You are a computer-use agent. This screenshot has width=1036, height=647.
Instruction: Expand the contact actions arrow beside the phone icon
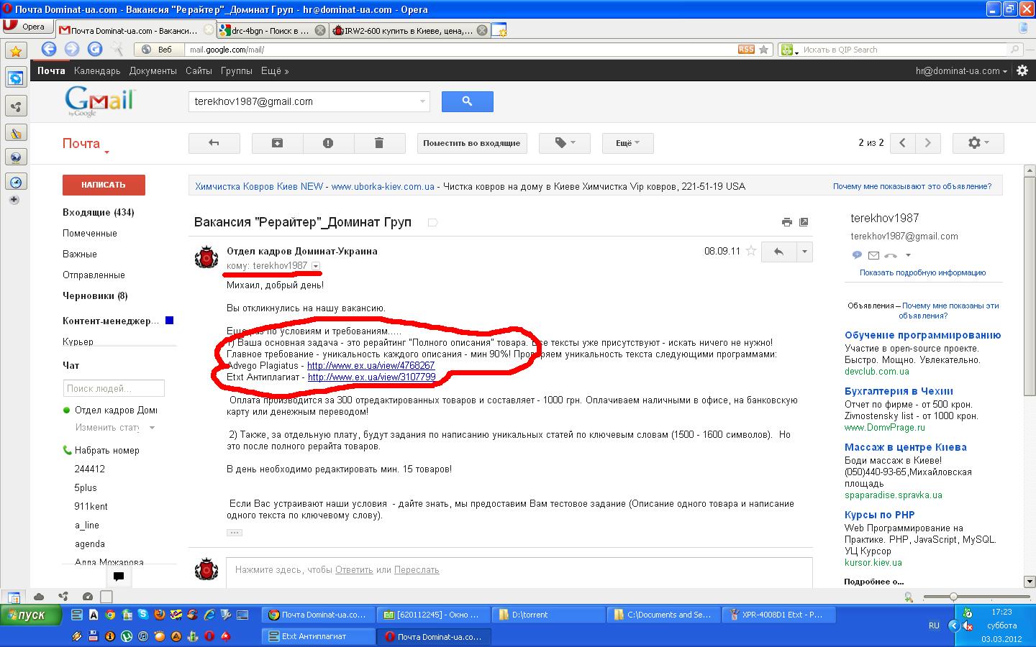pos(908,255)
